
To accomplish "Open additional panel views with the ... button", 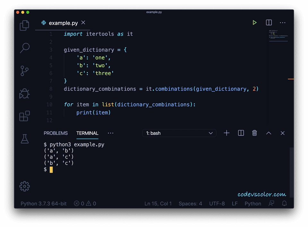I will point(110,133).
